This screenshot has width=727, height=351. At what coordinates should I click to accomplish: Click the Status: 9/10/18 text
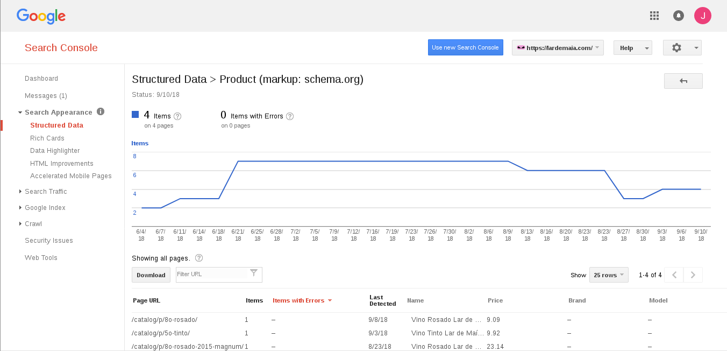coord(156,95)
